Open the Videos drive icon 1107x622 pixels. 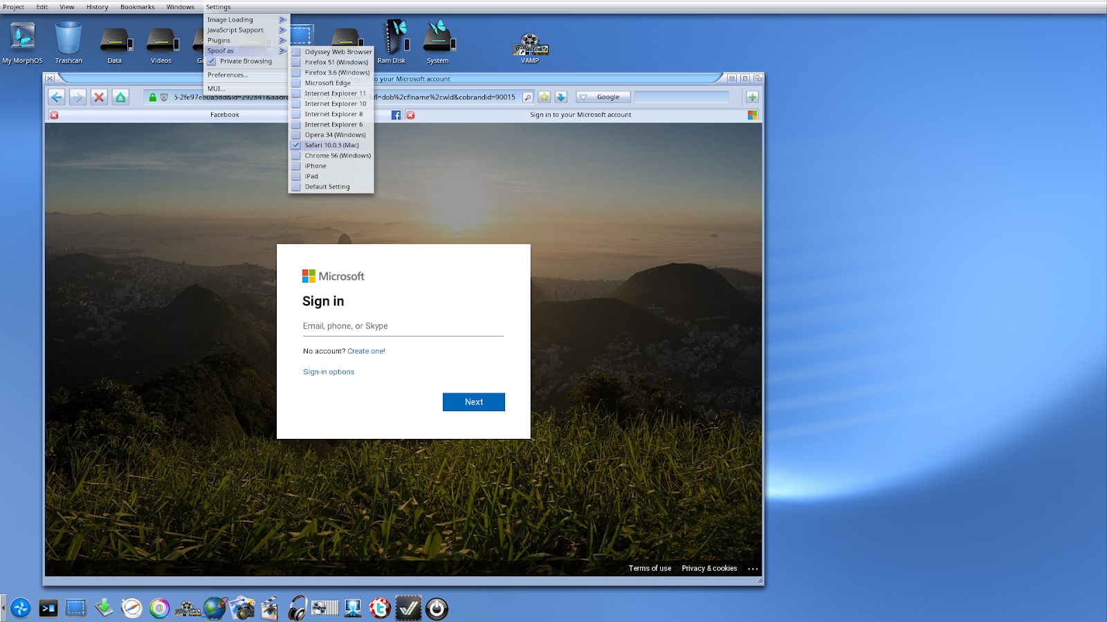click(x=161, y=46)
